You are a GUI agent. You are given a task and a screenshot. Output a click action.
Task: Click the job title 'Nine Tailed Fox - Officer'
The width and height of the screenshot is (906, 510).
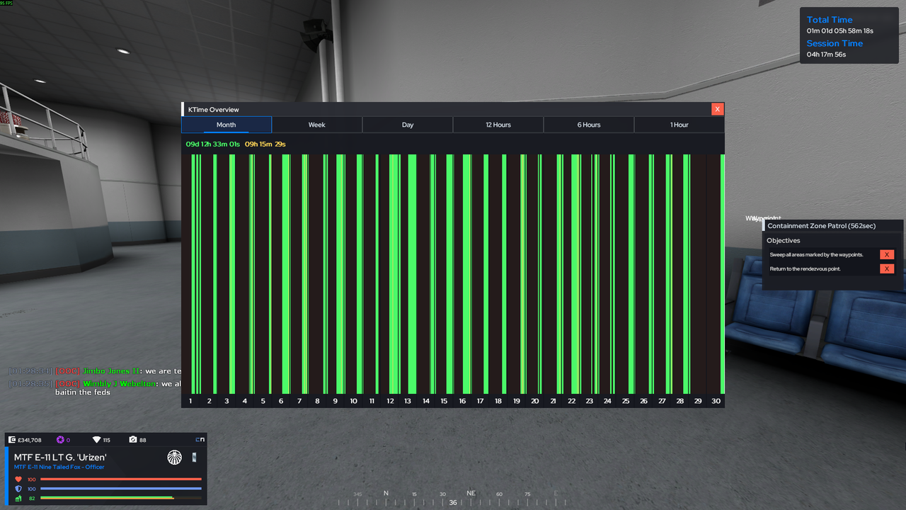pos(59,467)
